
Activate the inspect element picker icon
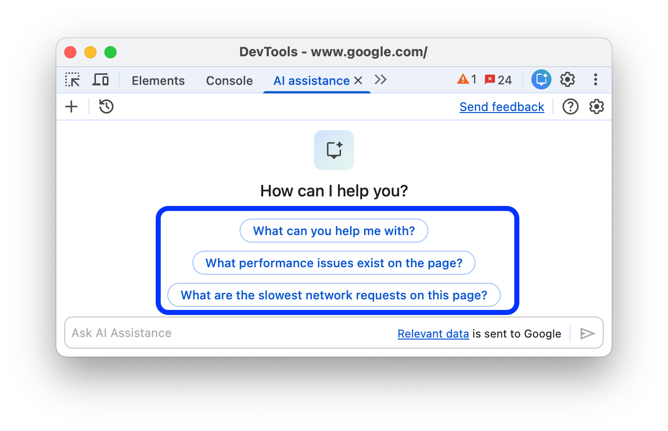[72, 80]
